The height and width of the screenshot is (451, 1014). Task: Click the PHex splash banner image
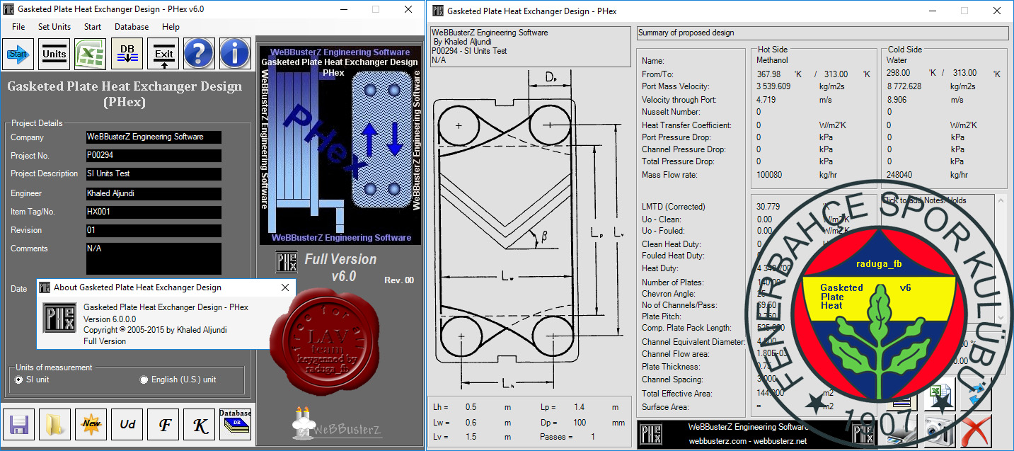coord(341,145)
